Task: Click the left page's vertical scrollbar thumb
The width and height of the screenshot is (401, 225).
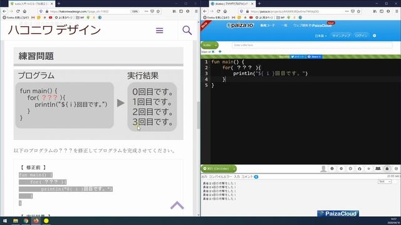Action: pos(198,115)
